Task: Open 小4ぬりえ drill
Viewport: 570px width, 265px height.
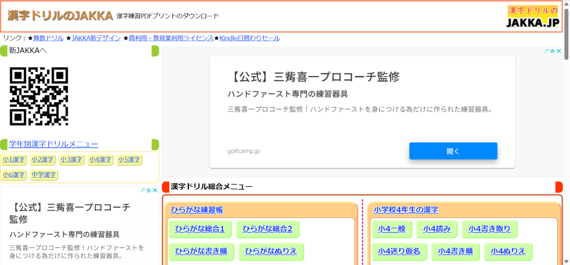Action: click(x=508, y=252)
